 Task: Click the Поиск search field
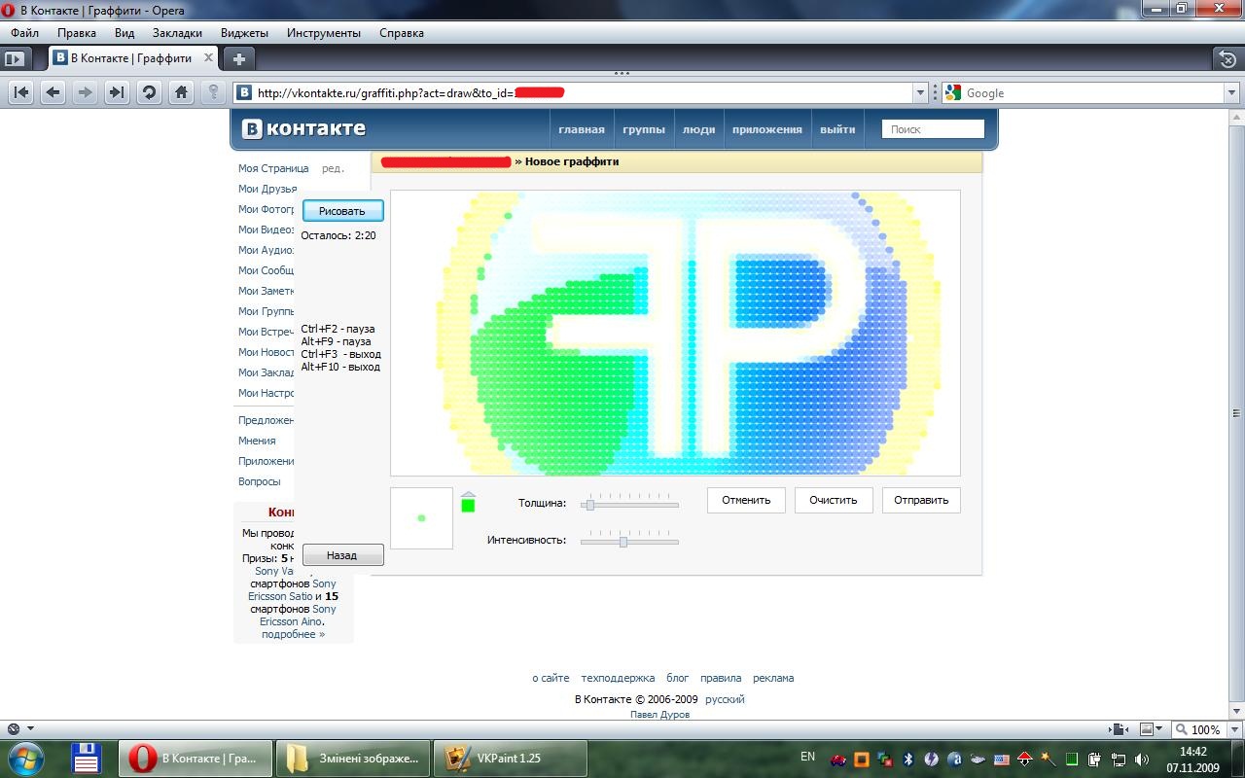[933, 129]
